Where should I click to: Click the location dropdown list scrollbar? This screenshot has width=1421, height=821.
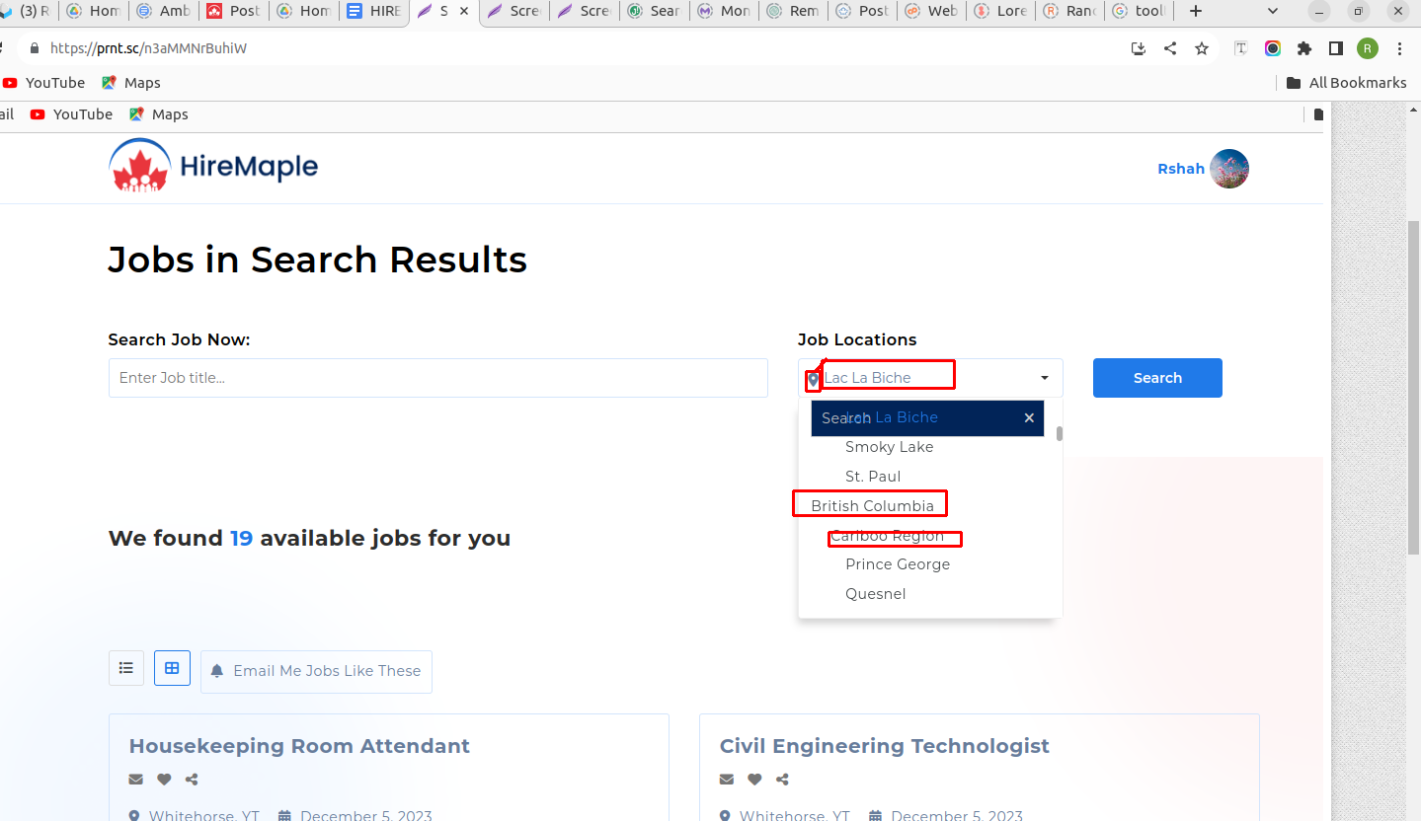click(1060, 434)
